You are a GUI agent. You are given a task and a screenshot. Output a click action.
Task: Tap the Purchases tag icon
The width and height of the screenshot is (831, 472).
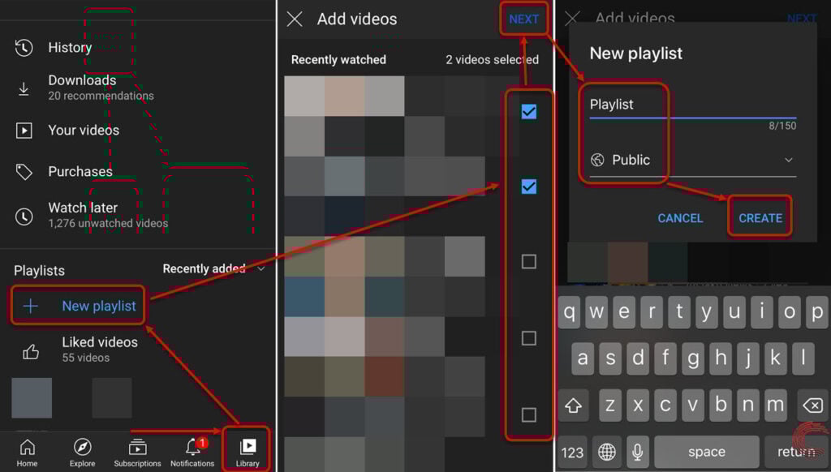[24, 172]
